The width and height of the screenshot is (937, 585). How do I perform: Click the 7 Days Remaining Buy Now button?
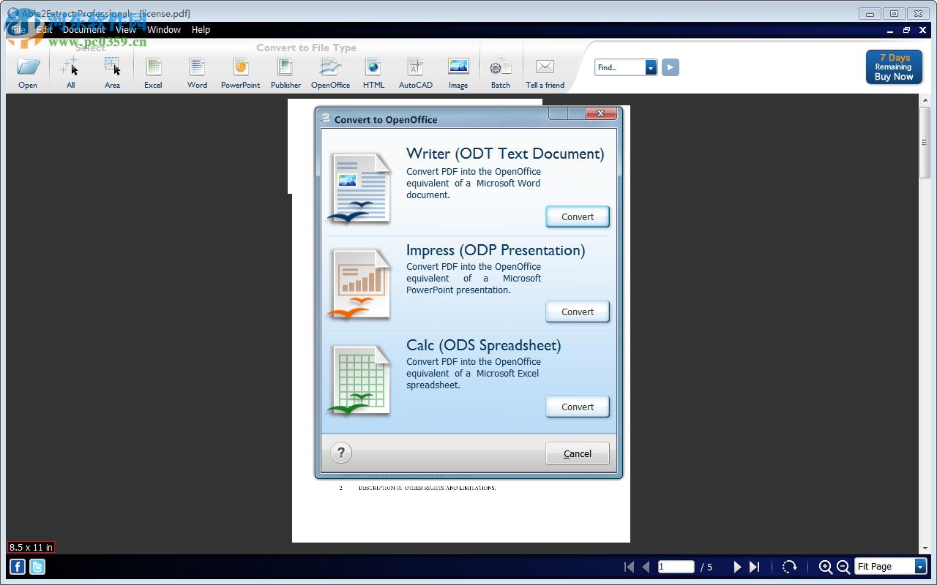click(894, 67)
